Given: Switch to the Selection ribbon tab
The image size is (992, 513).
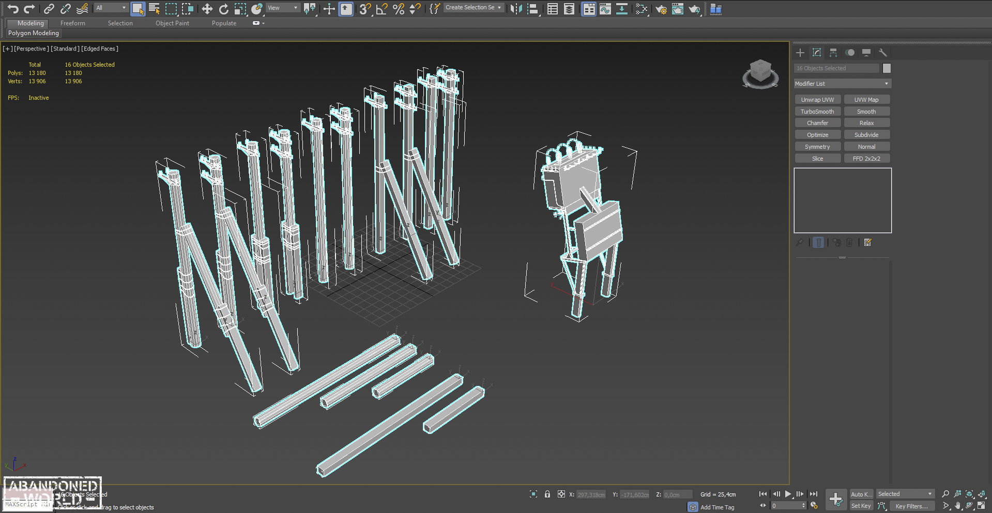Looking at the screenshot, I should point(120,23).
